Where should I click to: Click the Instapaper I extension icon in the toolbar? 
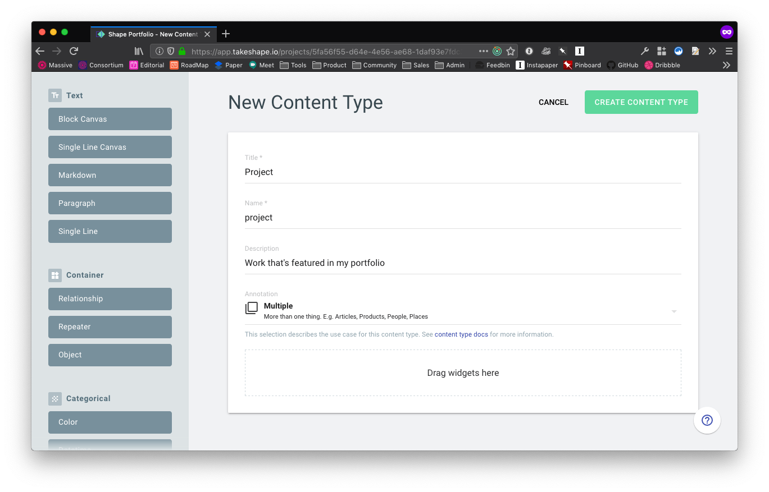[x=580, y=51]
